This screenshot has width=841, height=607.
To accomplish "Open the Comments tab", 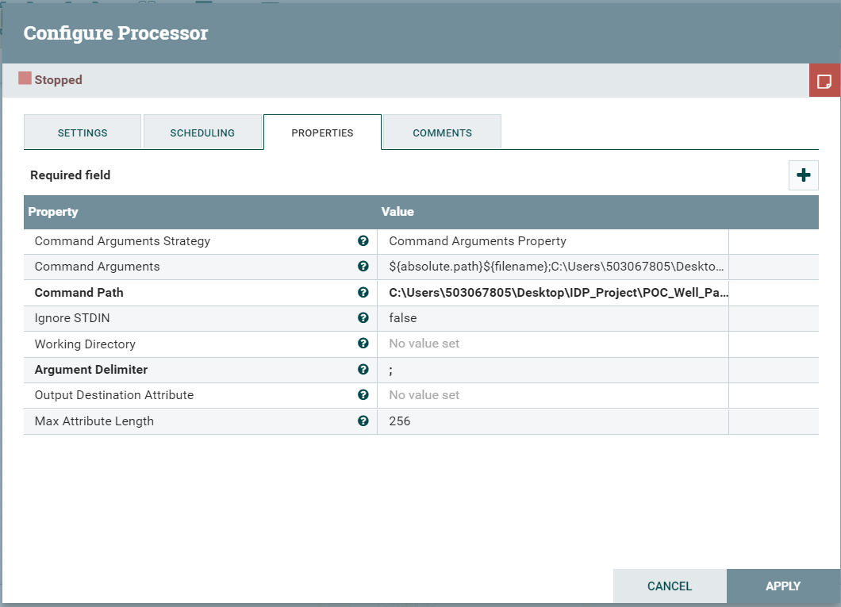I will click(x=442, y=133).
